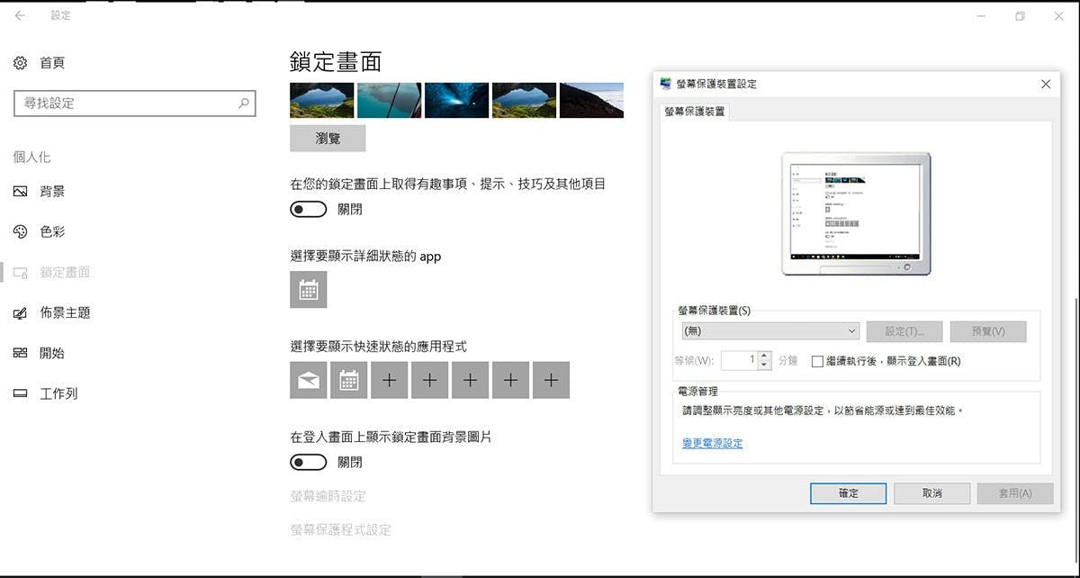Check 繼續執行後顯示登入畫面 checkbox
The height and width of the screenshot is (578, 1080).
click(x=817, y=361)
